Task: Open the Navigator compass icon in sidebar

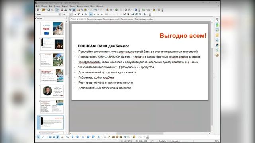Action: [217, 55]
